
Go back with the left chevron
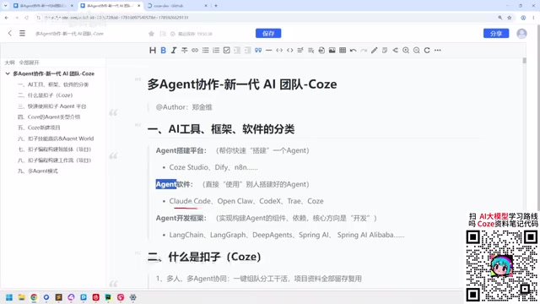tap(9, 33)
